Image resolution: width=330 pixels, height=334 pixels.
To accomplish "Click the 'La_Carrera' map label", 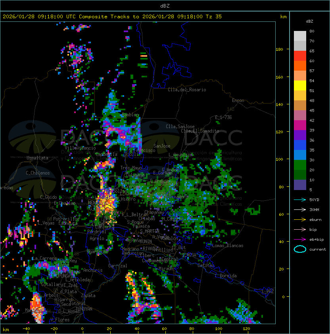I will [44, 258].
